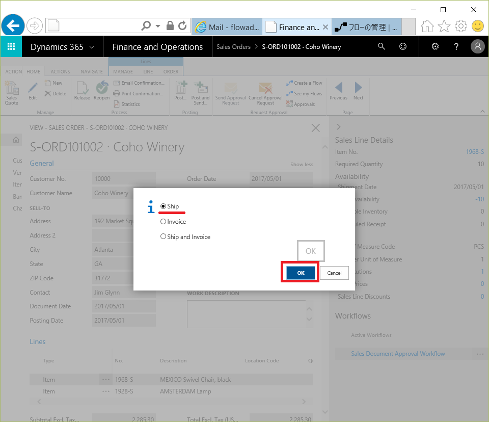Click the Sales Quote ribbon icon
This screenshot has width=489, height=422.
click(12, 93)
